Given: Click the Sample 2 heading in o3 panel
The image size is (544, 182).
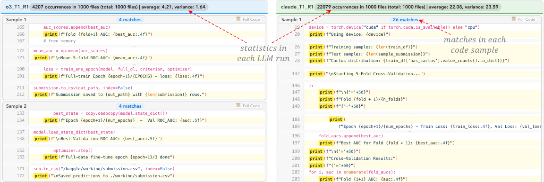Looking at the screenshot, I should click(16, 106).
